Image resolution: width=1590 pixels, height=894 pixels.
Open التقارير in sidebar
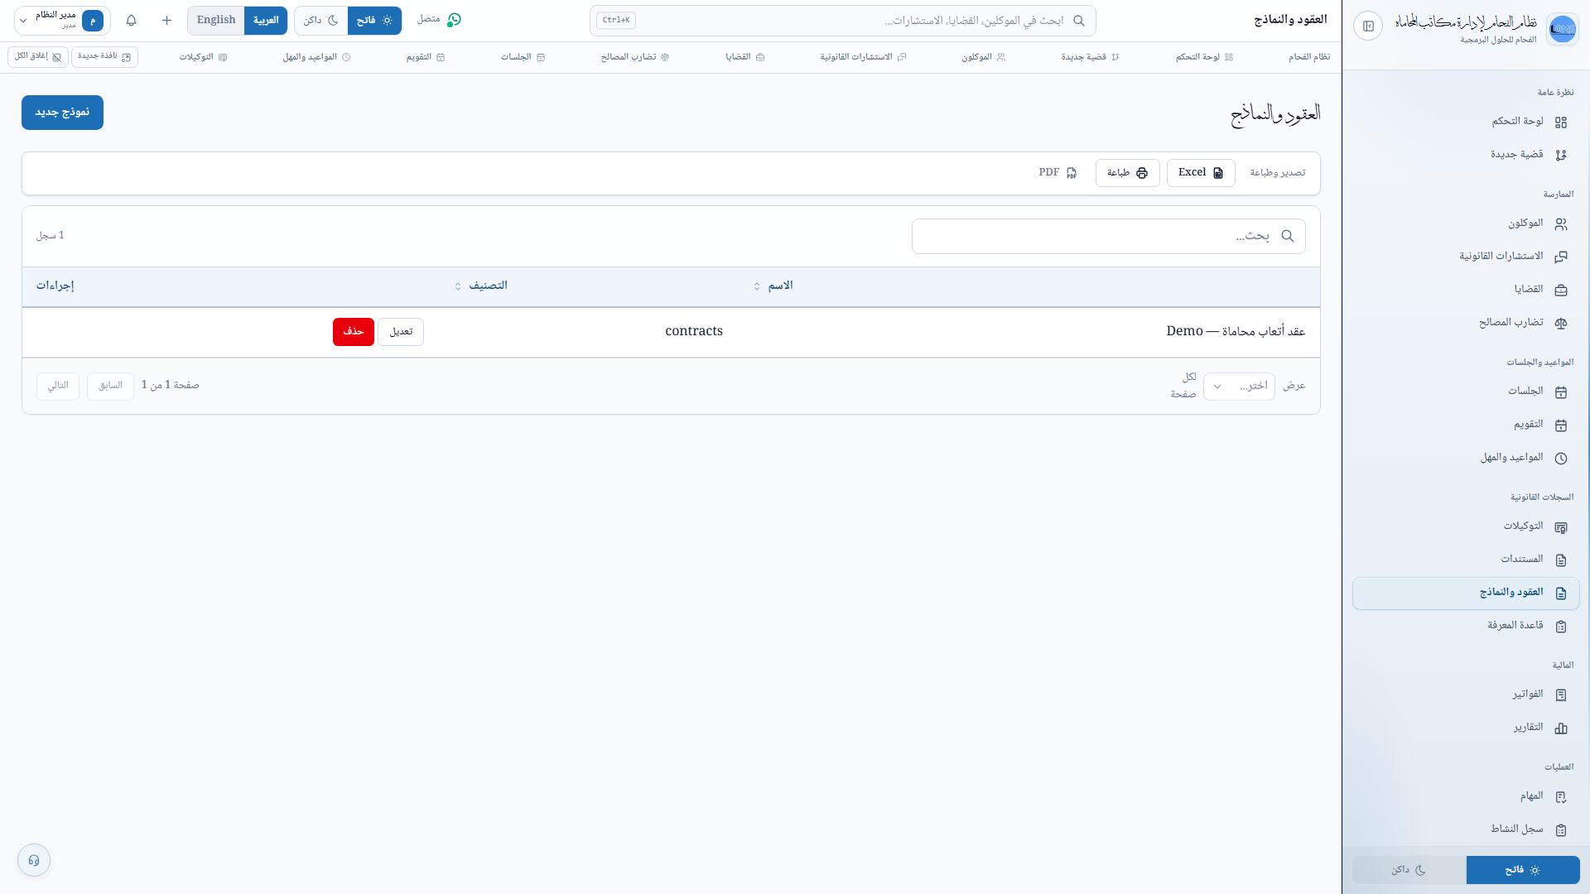pyautogui.click(x=1466, y=728)
